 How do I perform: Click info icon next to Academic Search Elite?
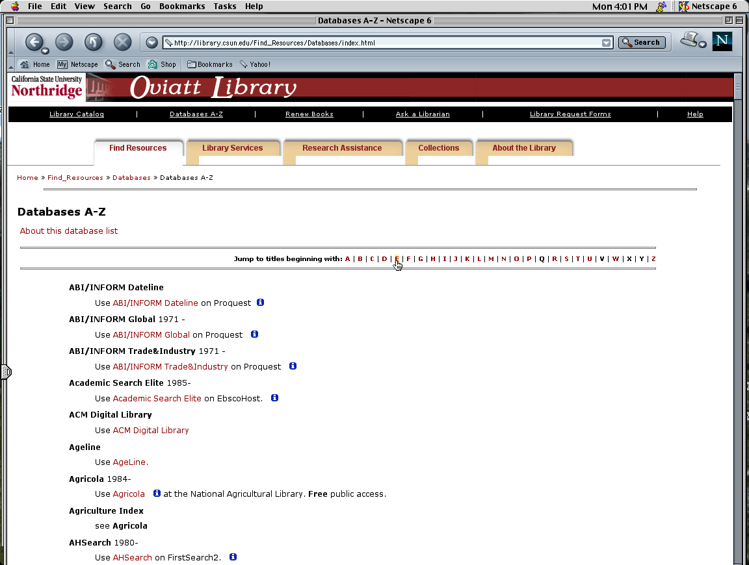click(274, 397)
